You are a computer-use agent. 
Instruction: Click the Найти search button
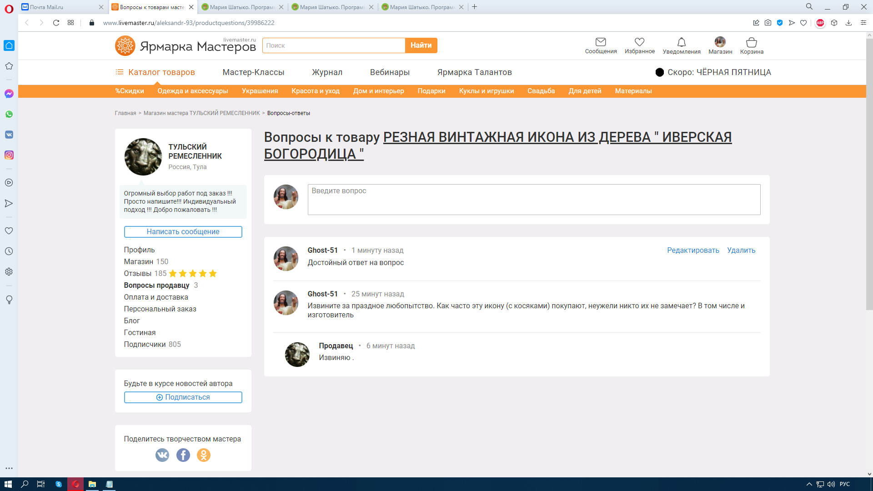[421, 45]
